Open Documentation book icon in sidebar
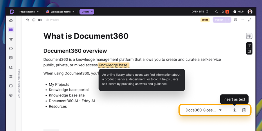Viewport: 262px width, 131px height. [11, 30]
